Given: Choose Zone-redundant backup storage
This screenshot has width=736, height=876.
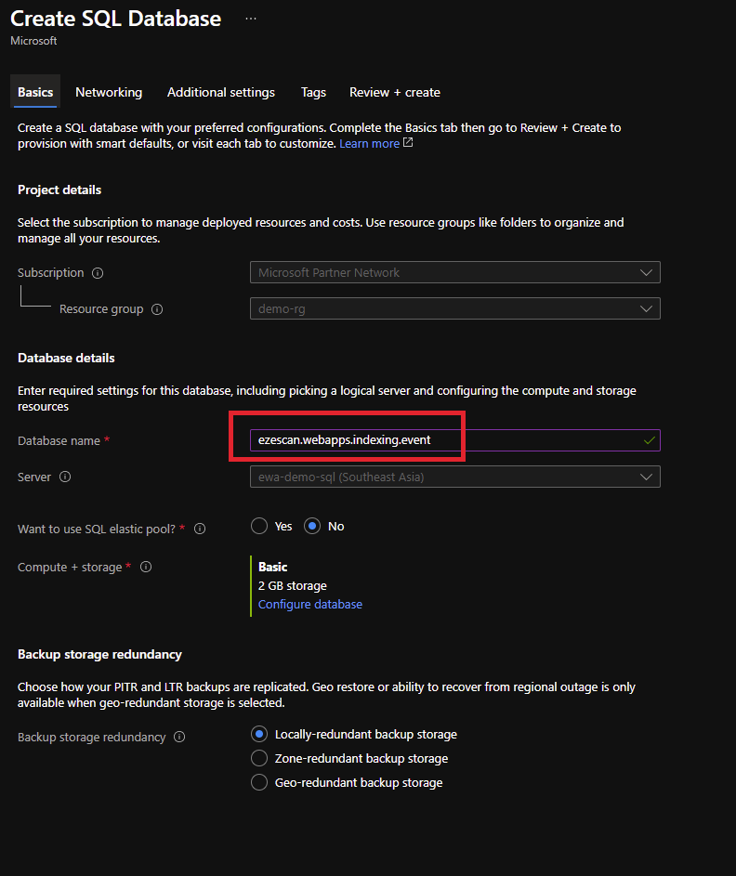Looking at the screenshot, I should 259,758.
